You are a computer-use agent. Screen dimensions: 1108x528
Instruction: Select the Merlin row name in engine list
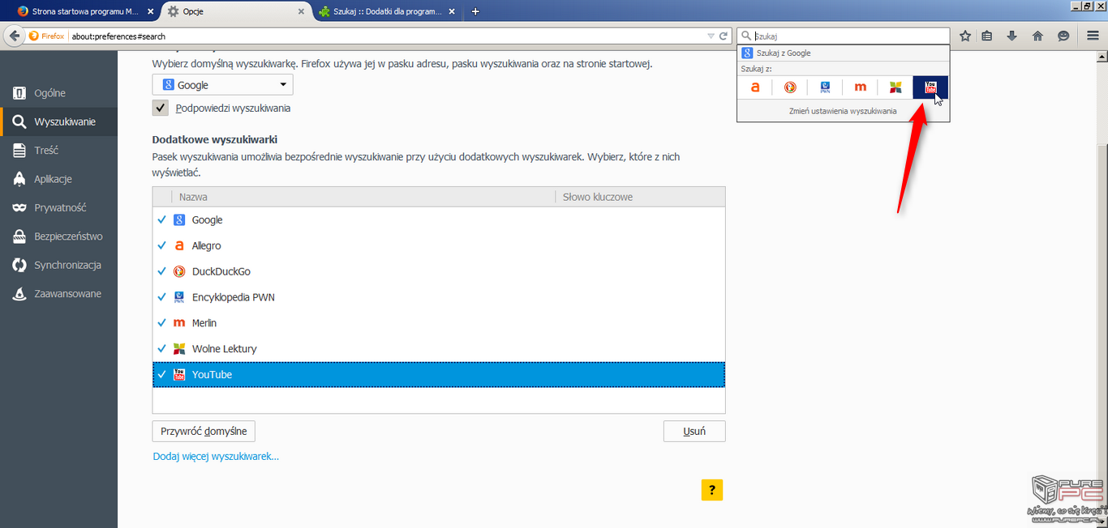coord(204,323)
